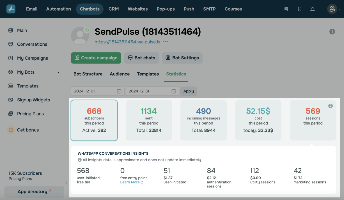Click the Main sidebar icon
The height and width of the screenshot is (200, 344).
tap(11, 30)
